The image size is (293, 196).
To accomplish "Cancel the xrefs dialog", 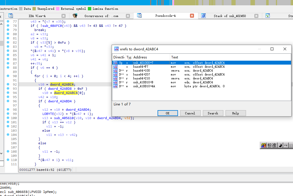I will tap(190, 113).
